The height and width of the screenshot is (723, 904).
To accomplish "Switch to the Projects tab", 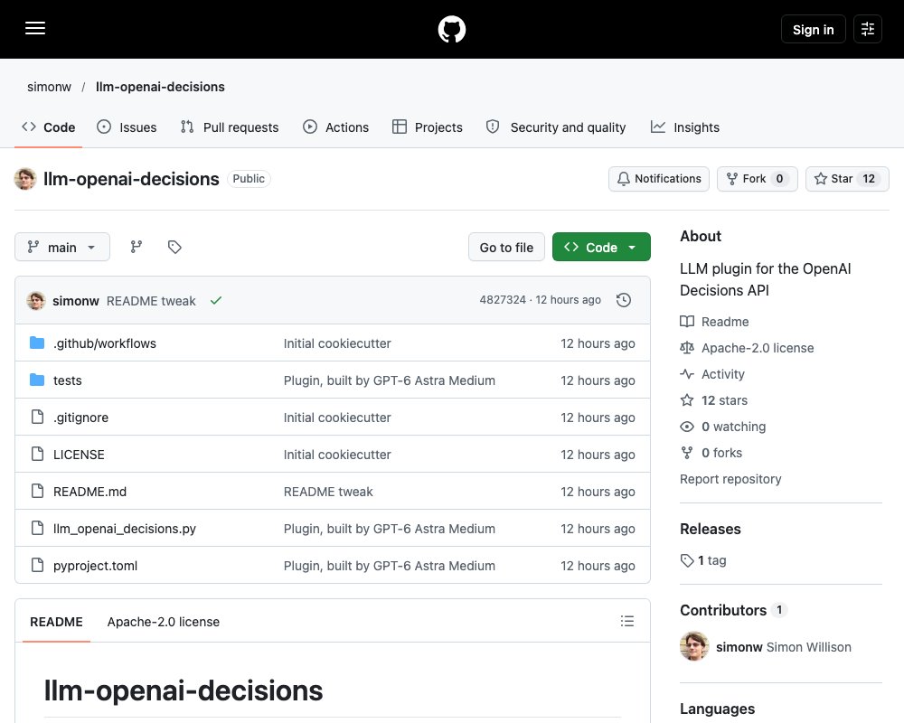I will click(428, 127).
